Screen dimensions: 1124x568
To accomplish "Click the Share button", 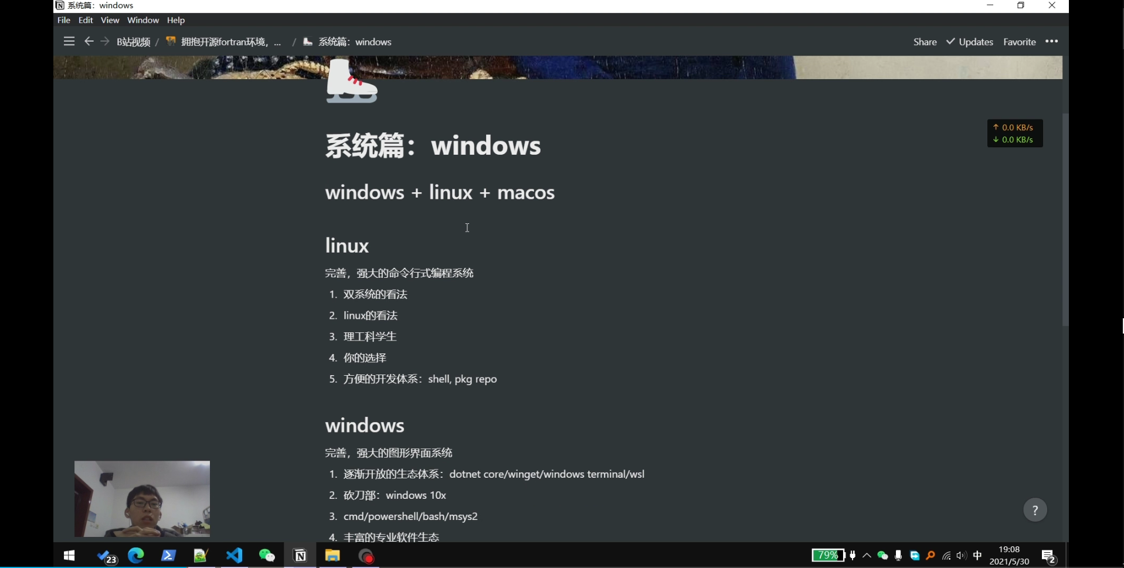I will (x=925, y=42).
